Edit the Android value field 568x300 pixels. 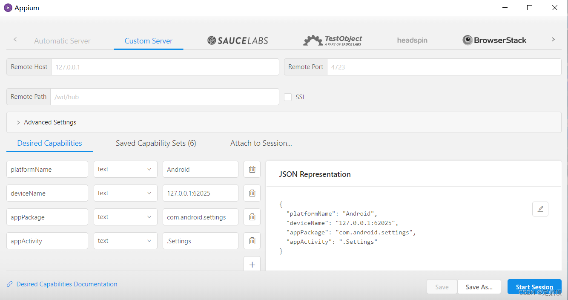point(201,169)
